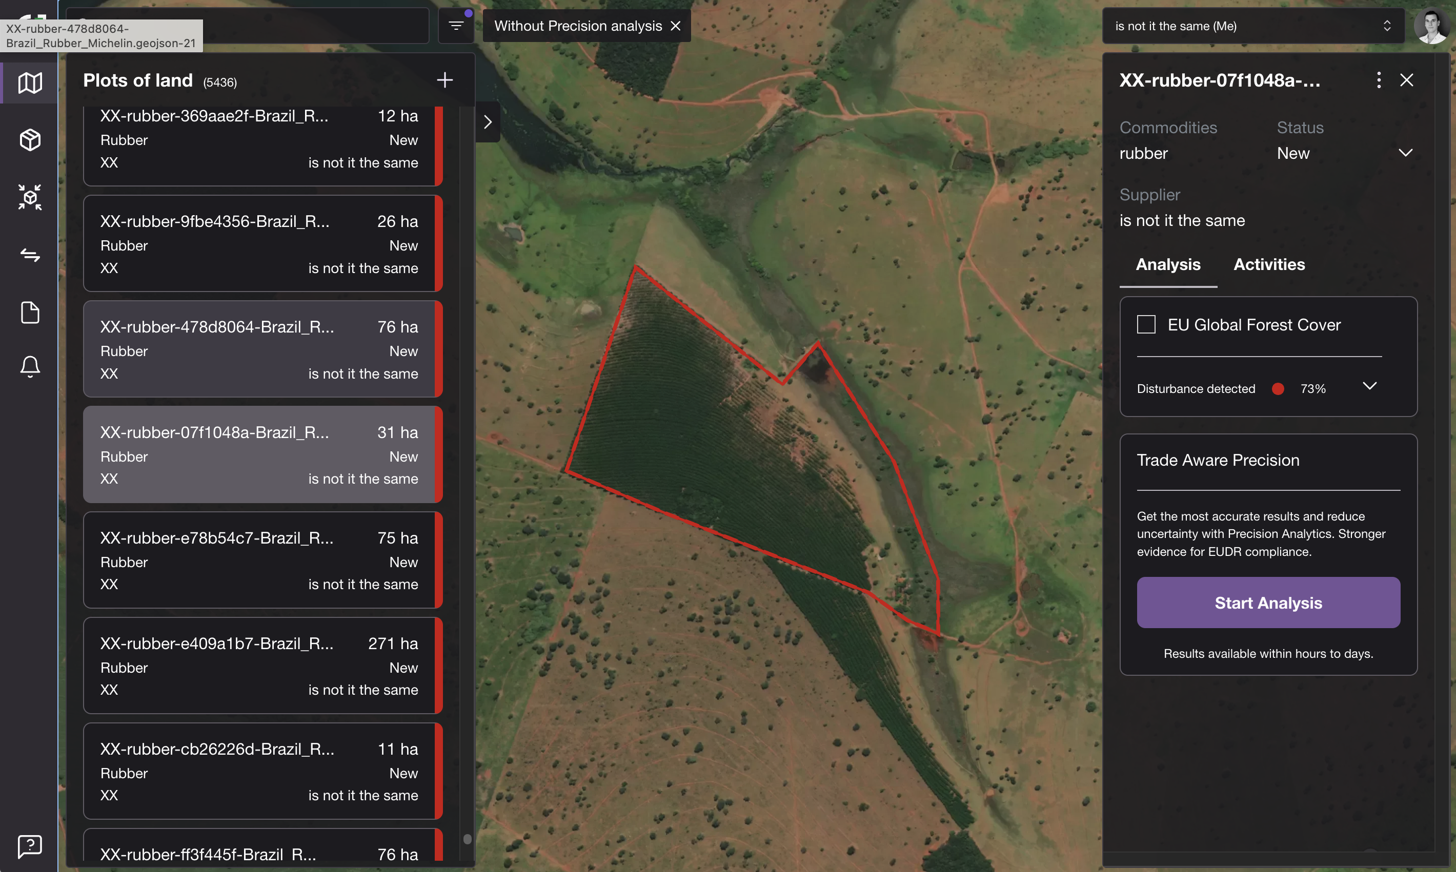Open the help chat icon
This screenshot has width=1456, height=872.
pos(29,846)
